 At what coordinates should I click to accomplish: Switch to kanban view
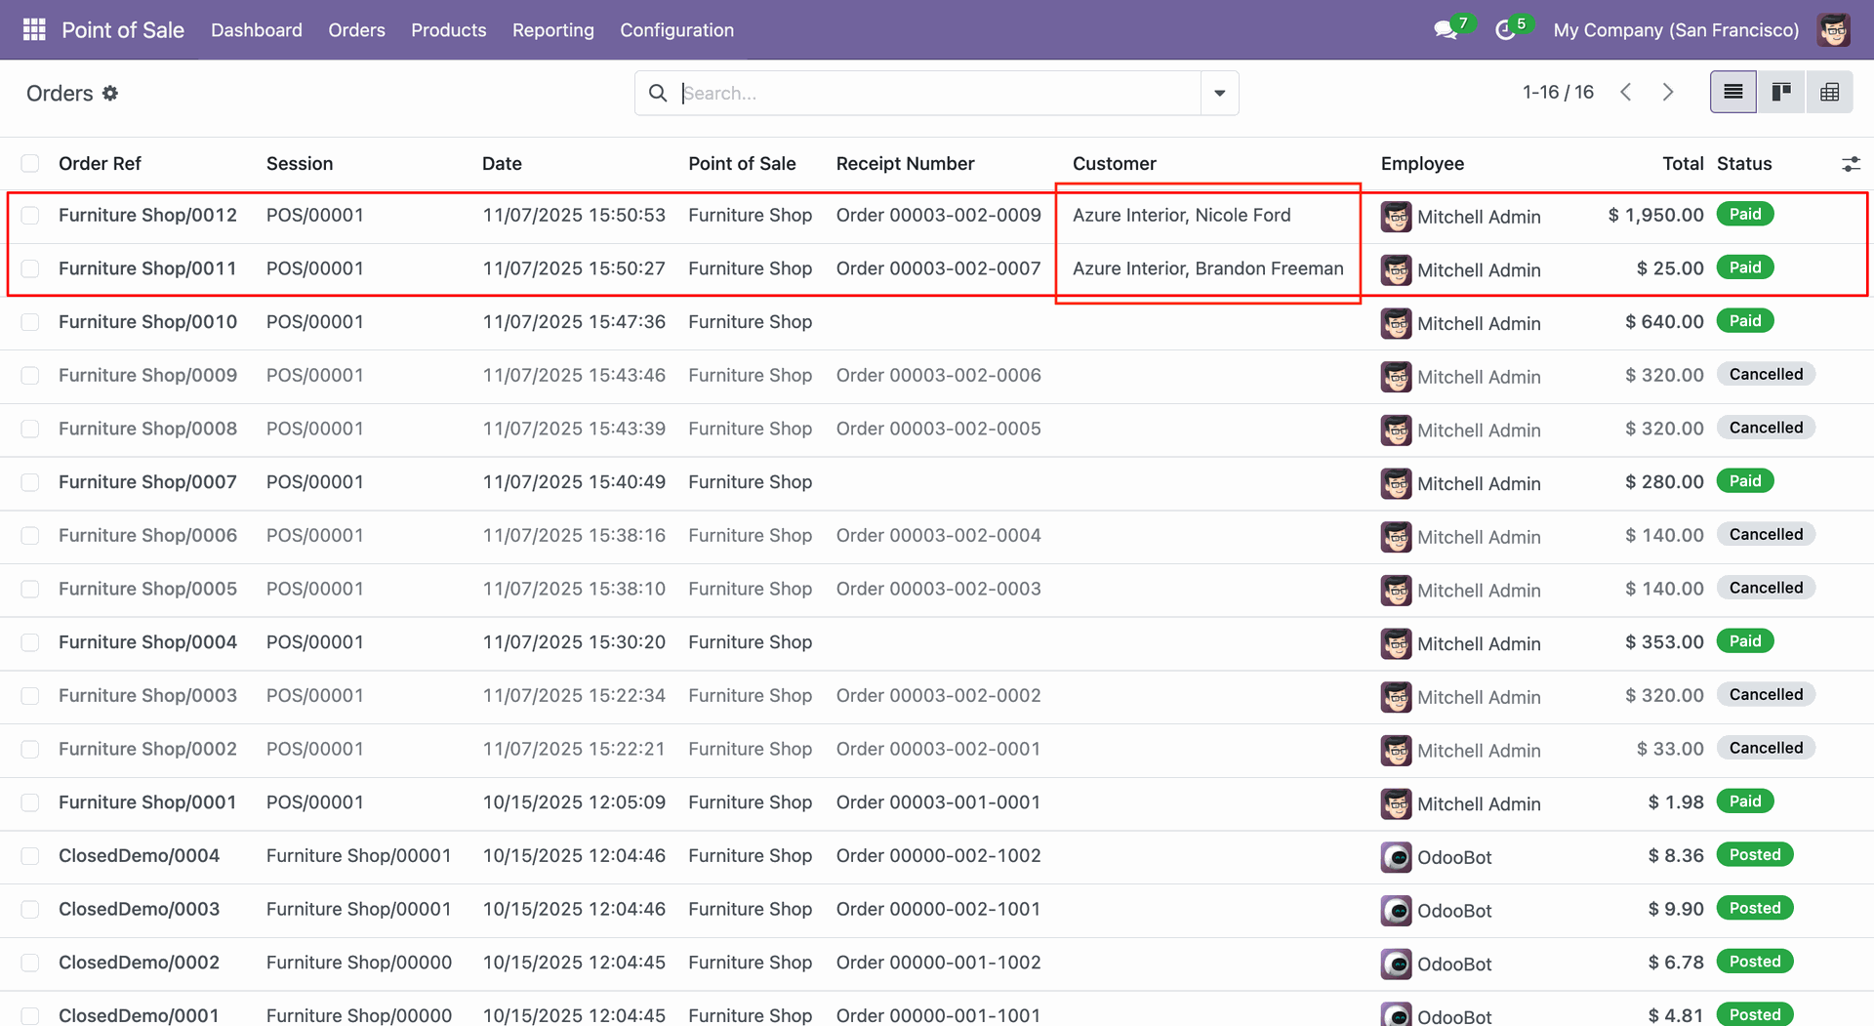coord(1781,93)
